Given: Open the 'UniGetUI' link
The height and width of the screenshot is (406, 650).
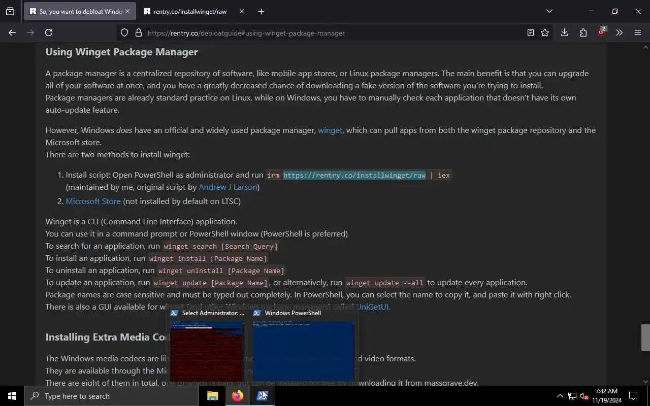Looking at the screenshot, I should coord(373,307).
